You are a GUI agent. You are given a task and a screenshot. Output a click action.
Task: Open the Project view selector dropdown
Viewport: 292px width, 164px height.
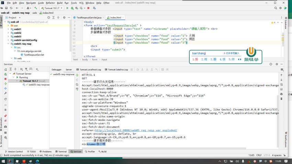pos(14,17)
